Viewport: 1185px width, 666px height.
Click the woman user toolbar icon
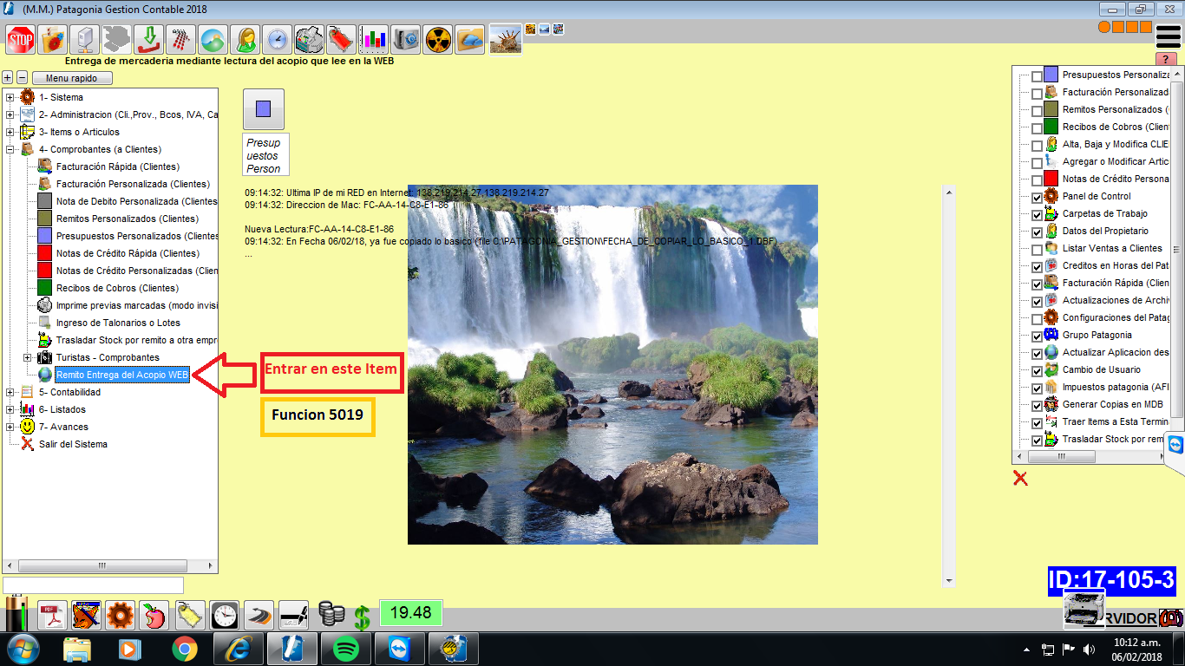(x=246, y=40)
